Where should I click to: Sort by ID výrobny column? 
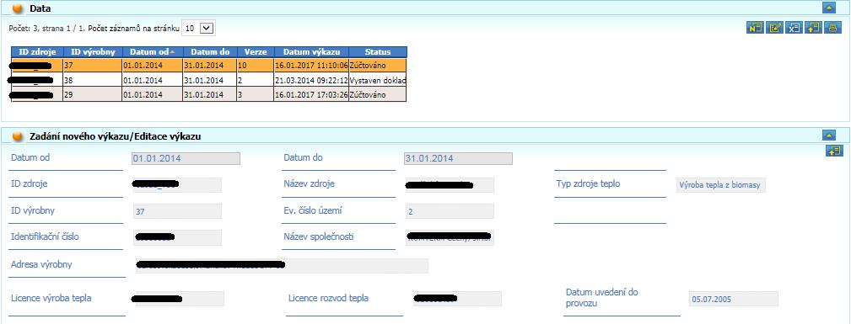[x=92, y=52]
